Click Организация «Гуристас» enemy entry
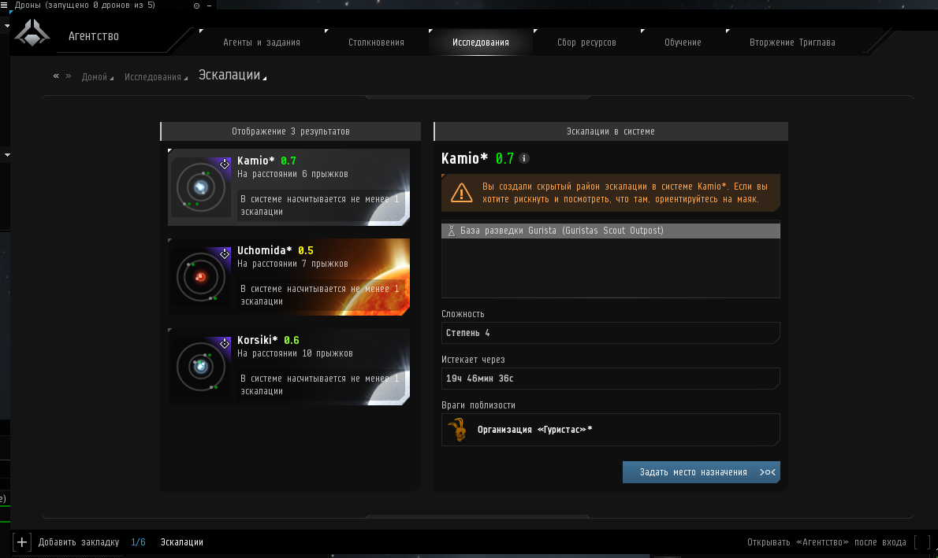The height and width of the screenshot is (558, 938). tap(611, 430)
